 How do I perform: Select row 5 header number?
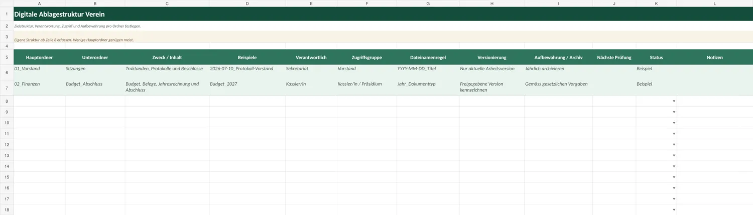(7, 57)
